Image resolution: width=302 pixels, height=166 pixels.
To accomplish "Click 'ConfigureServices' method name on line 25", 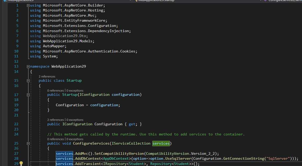I will [x=91, y=144].
